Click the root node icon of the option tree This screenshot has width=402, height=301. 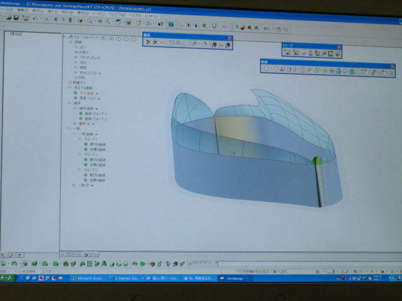[x=71, y=37]
